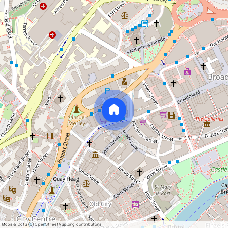Screen dimensions: 228x228
Task: Select the parking P icon
Action: pos(107,91)
